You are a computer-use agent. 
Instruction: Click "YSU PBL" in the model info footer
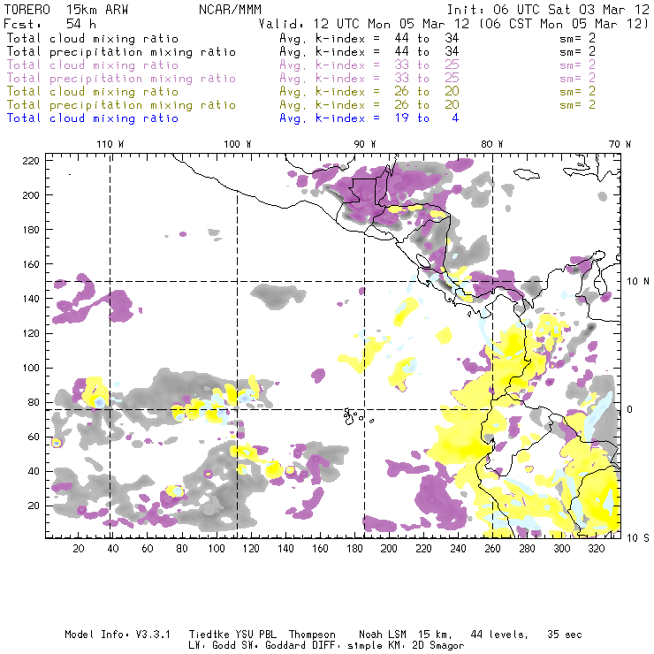pos(256,635)
